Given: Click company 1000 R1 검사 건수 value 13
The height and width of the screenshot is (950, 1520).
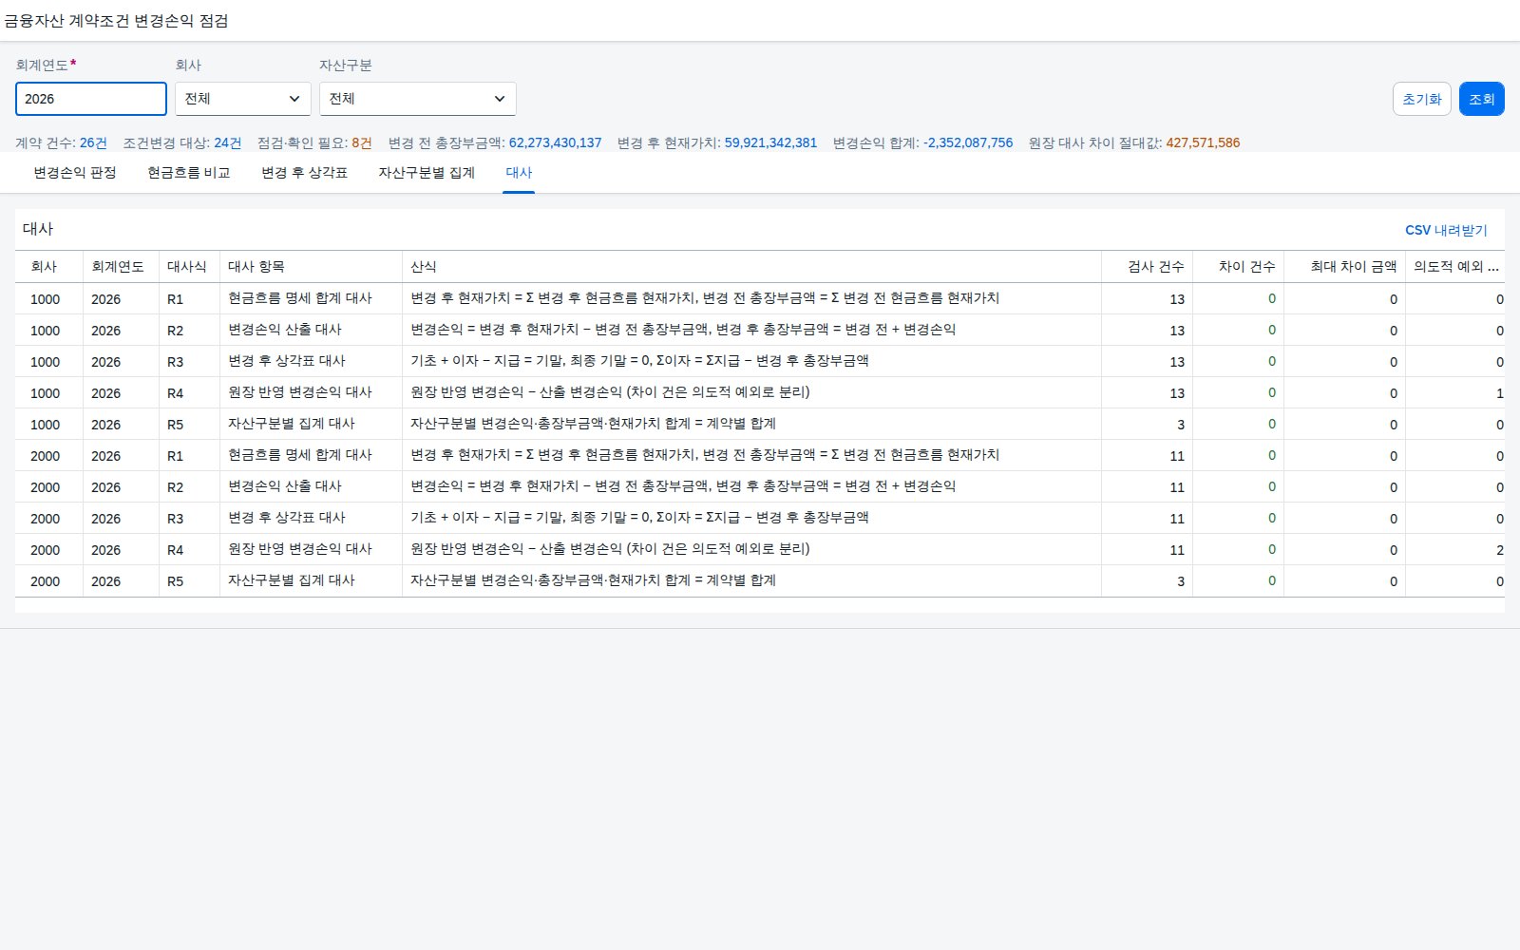Looking at the screenshot, I should [x=1177, y=299].
